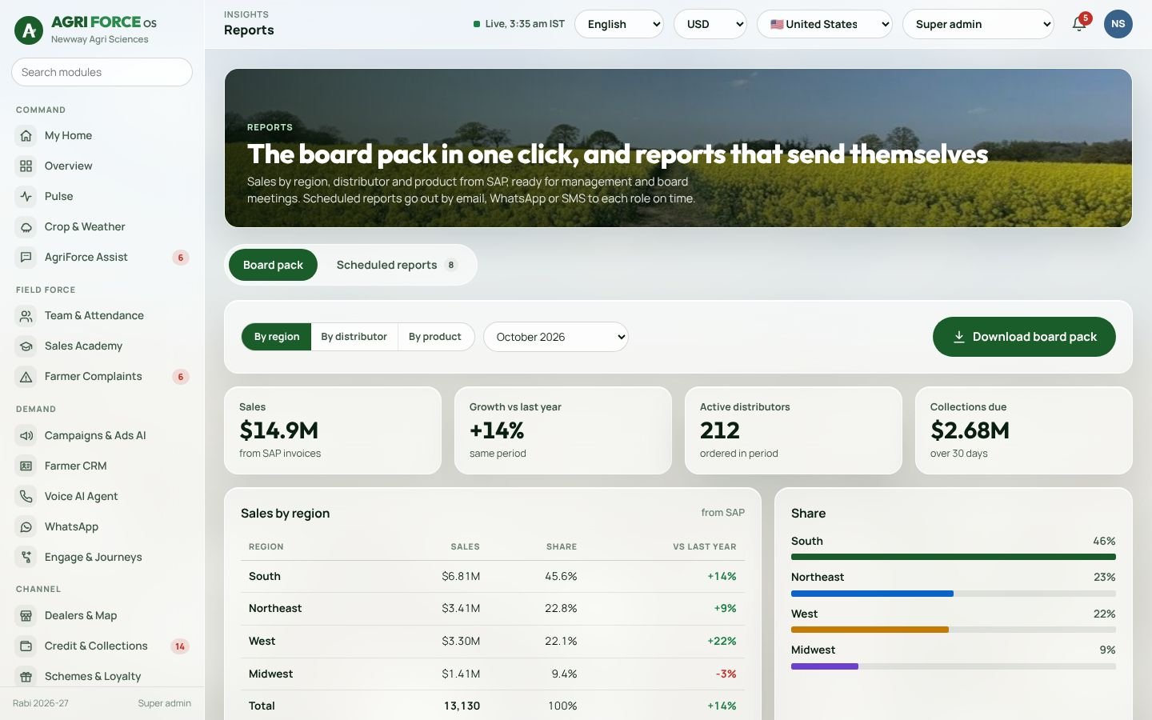Open Credit & Collections wallet icon

pyautogui.click(x=26, y=646)
